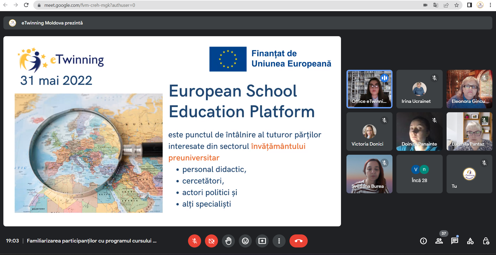Open meeting details info panel

coord(423,241)
